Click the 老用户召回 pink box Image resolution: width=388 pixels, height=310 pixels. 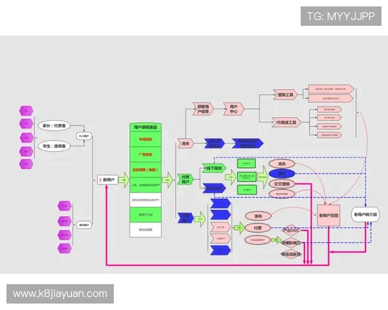[x=329, y=214]
